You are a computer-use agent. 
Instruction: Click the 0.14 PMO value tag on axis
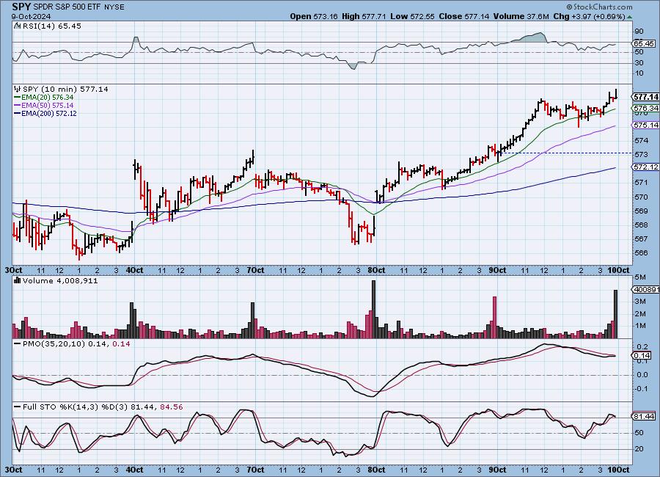click(x=642, y=356)
